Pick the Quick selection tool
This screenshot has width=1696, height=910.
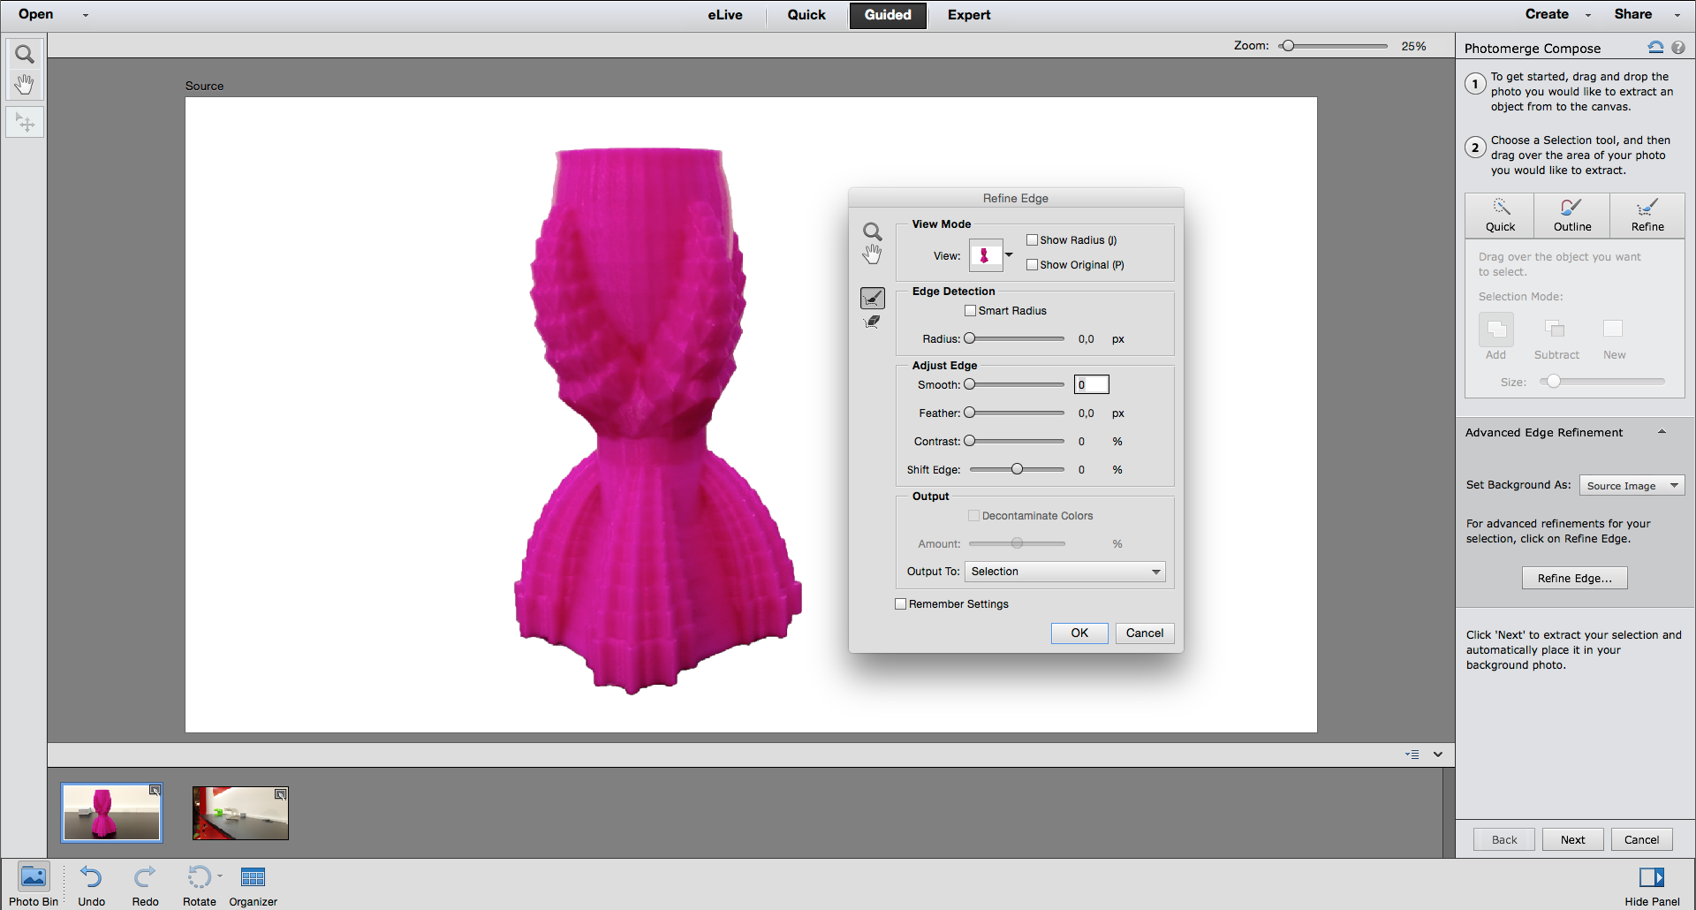point(1500,216)
